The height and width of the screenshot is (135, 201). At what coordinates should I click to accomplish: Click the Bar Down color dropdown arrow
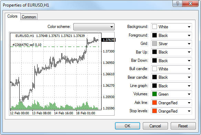point(189,60)
